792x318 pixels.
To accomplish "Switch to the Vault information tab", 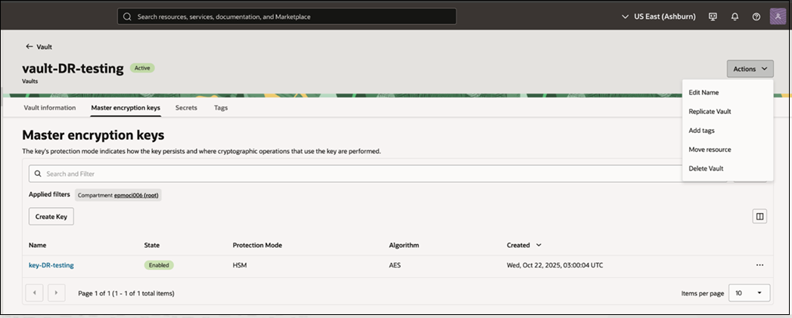I will 49,107.
